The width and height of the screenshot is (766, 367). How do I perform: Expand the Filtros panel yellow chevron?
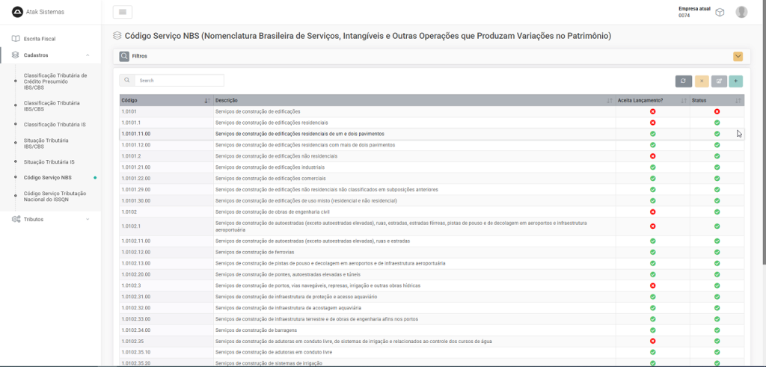(738, 56)
